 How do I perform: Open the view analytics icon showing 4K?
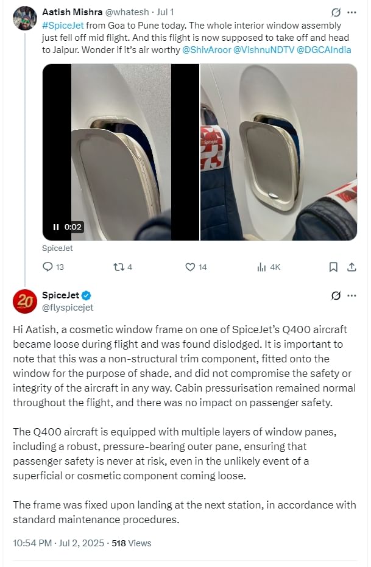coord(262,267)
